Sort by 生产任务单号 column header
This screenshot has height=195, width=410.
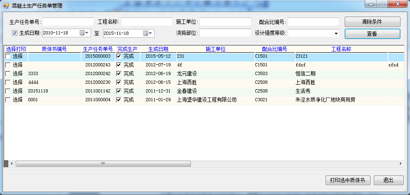98,49
